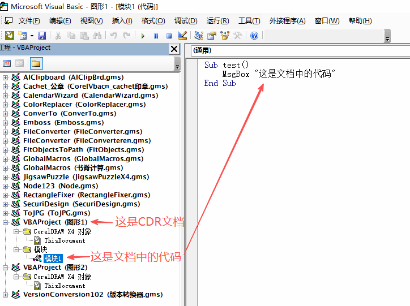The image size is (410, 306).
Task: Collapse the VBAProject (图形1) tree node
Action: coord(6,222)
